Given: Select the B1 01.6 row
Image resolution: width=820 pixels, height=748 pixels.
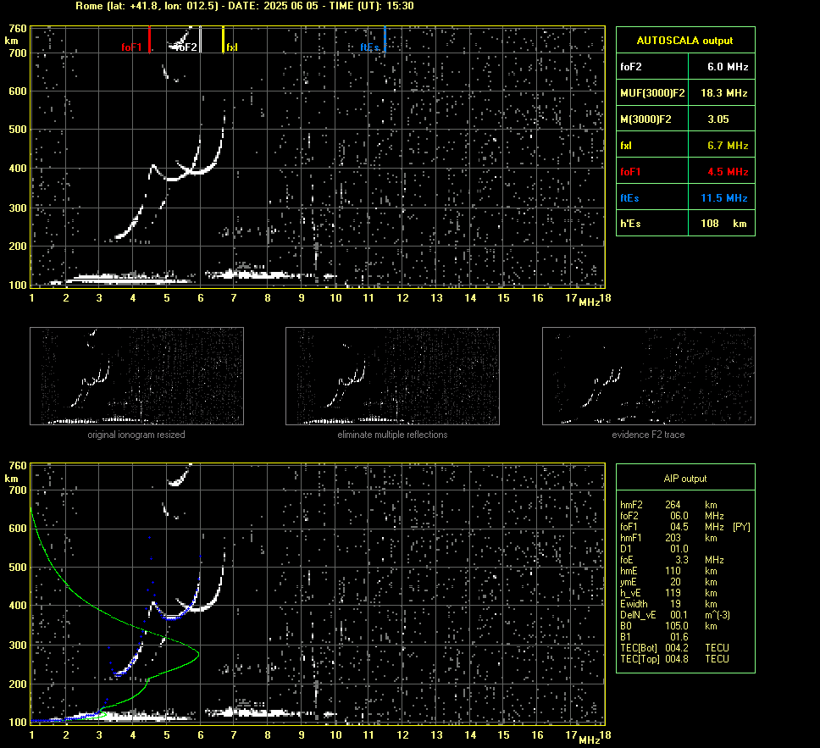Looking at the screenshot, I should [654, 636].
